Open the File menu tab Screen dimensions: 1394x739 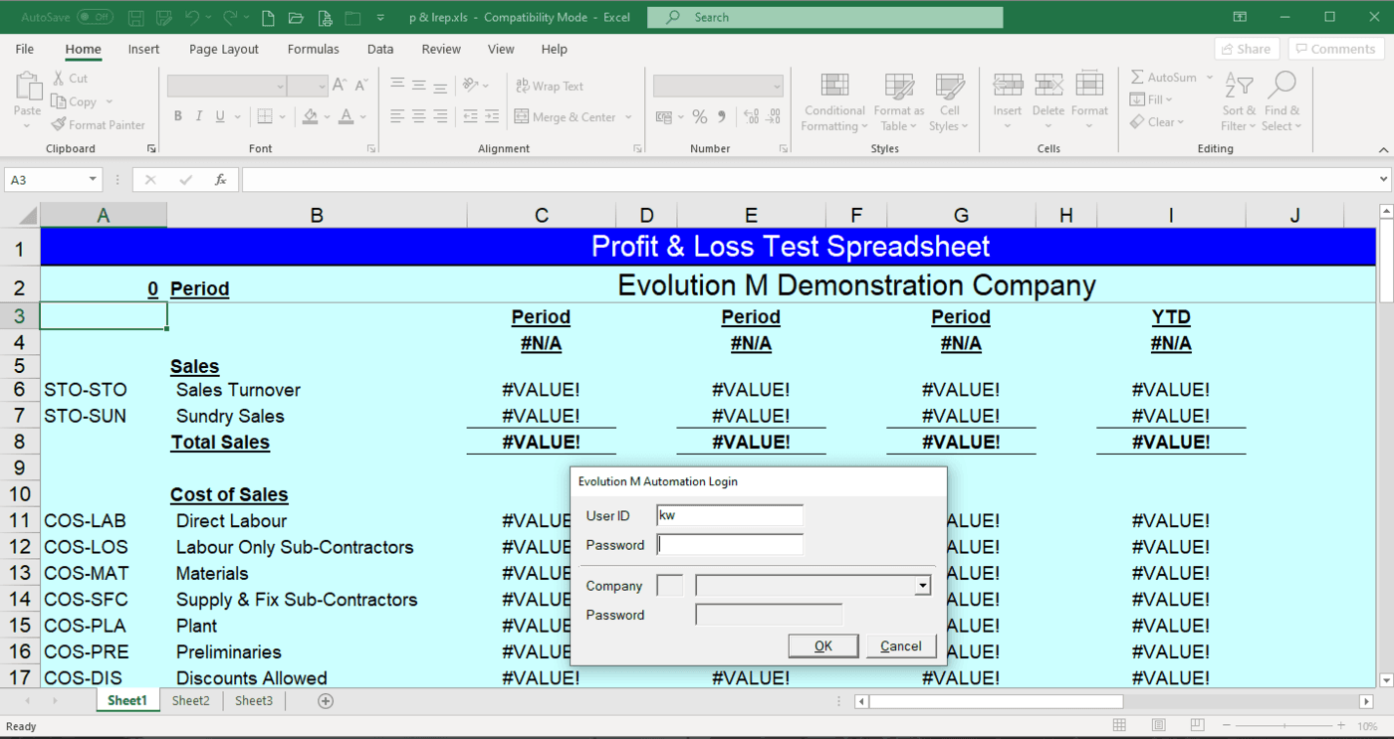click(x=25, y=49)
